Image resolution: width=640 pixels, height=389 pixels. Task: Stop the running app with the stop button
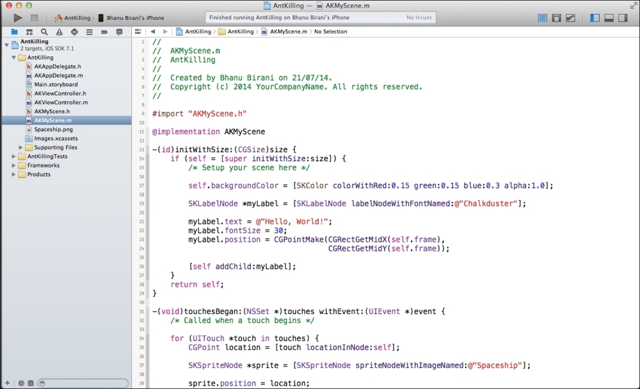click(x=35, y=17)
